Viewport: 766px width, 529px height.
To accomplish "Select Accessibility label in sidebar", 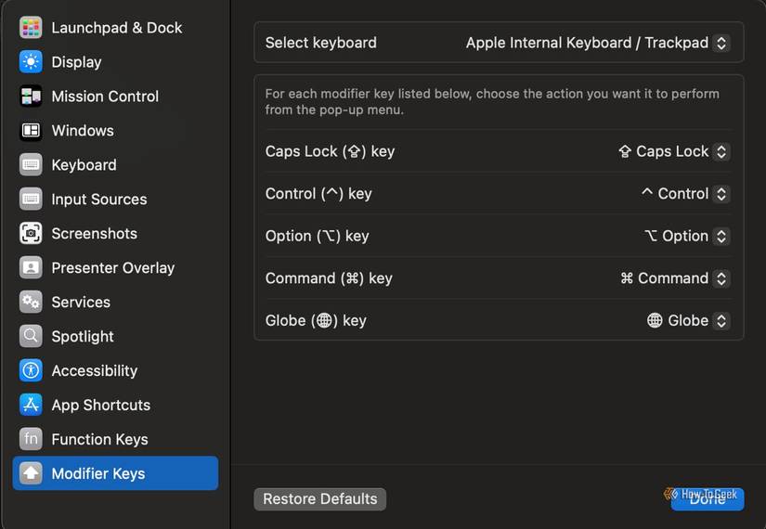I will [x=95, y=370].
